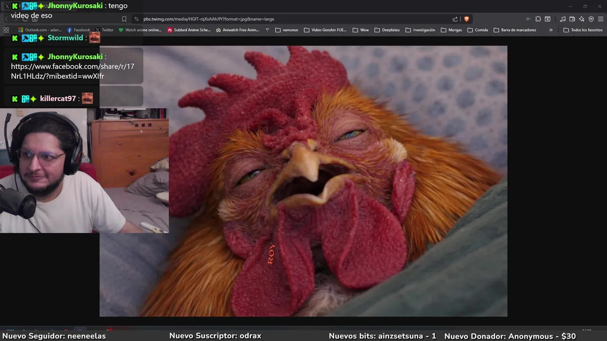This screenshot has height=341, width=607.
Task: Click the X icon on the first browser tab
Action: tap(7, 6)
